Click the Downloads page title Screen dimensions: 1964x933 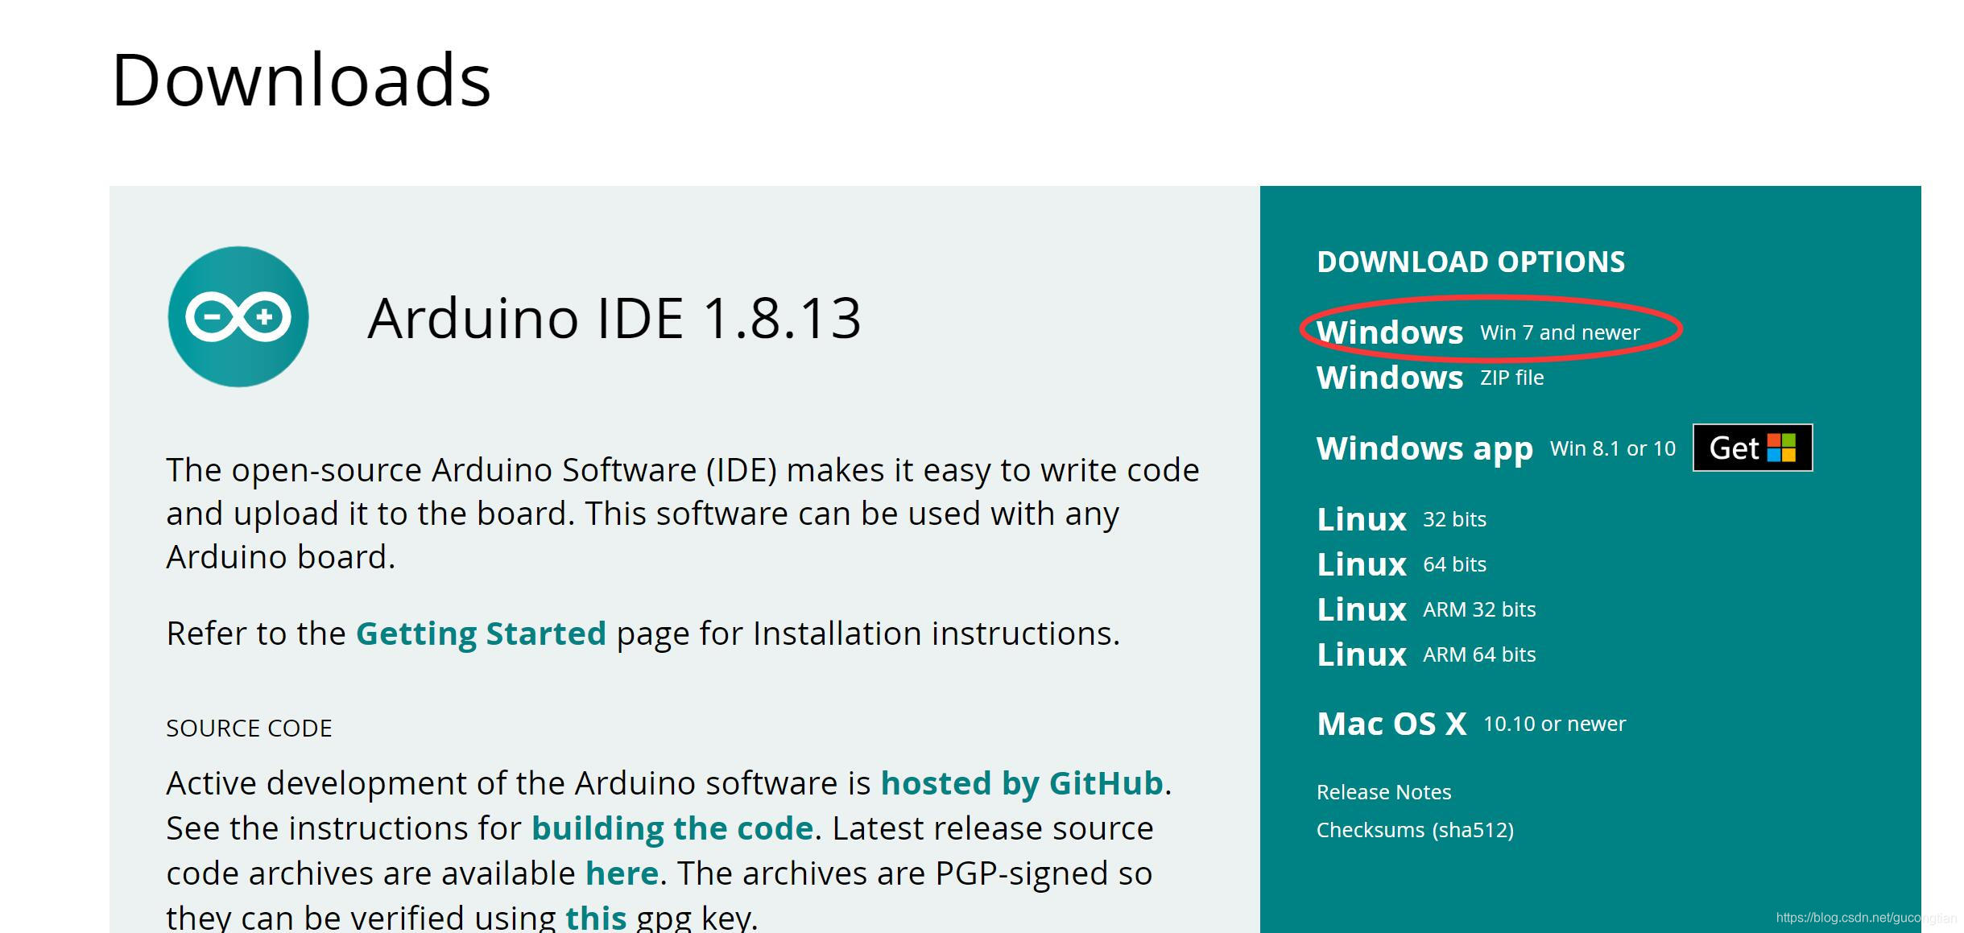pyautogui.click(x=301, y=80)
